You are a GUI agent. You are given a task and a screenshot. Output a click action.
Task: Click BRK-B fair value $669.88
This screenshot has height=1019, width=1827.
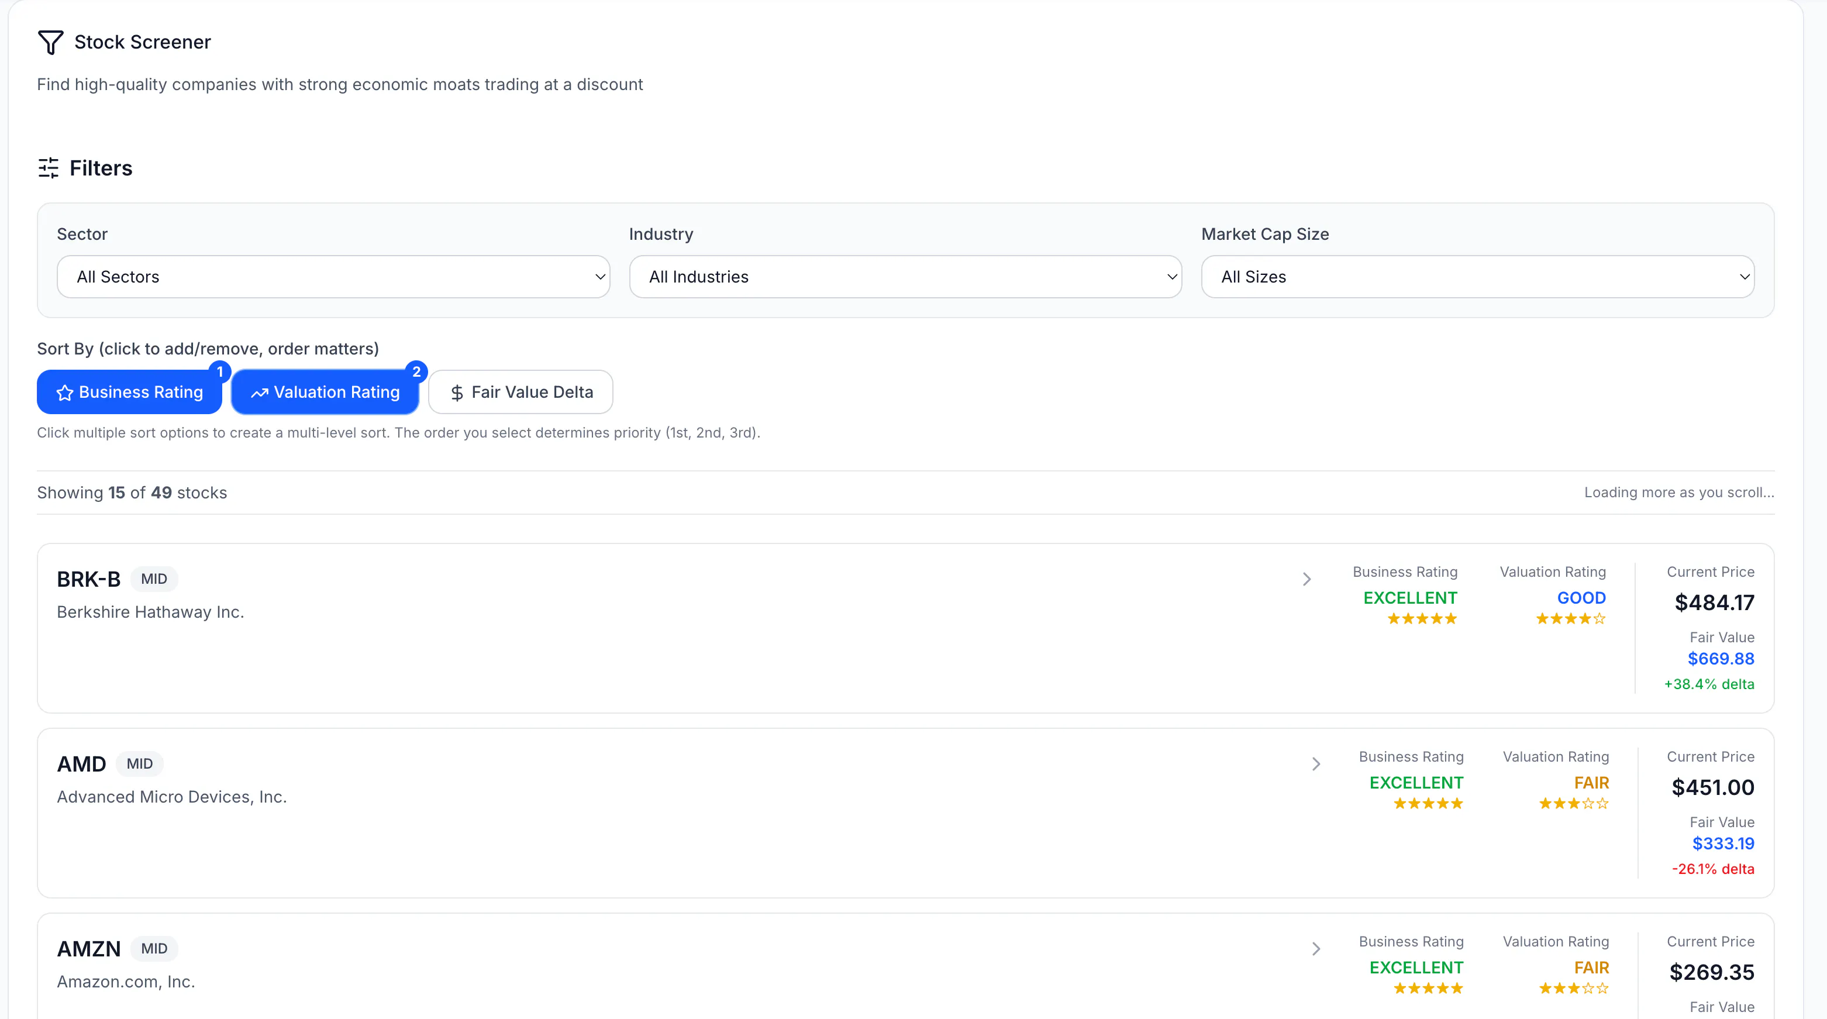coord(1721,659)
